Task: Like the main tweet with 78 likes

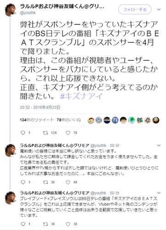Action: (68, 133)
